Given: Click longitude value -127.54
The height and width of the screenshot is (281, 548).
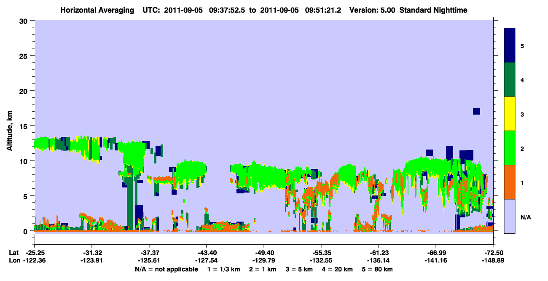Looking at the screenshot, I should click(206, 260).
